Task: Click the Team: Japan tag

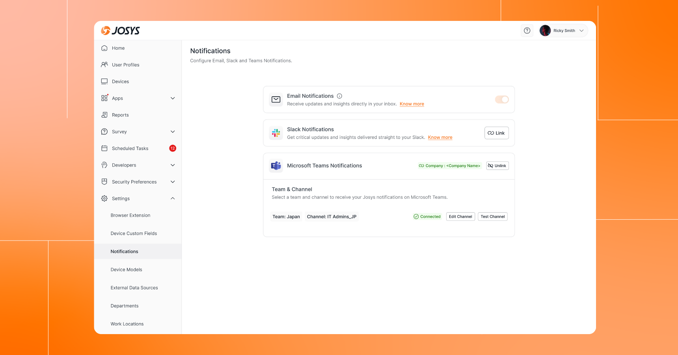Action: [x=286, y=217]
